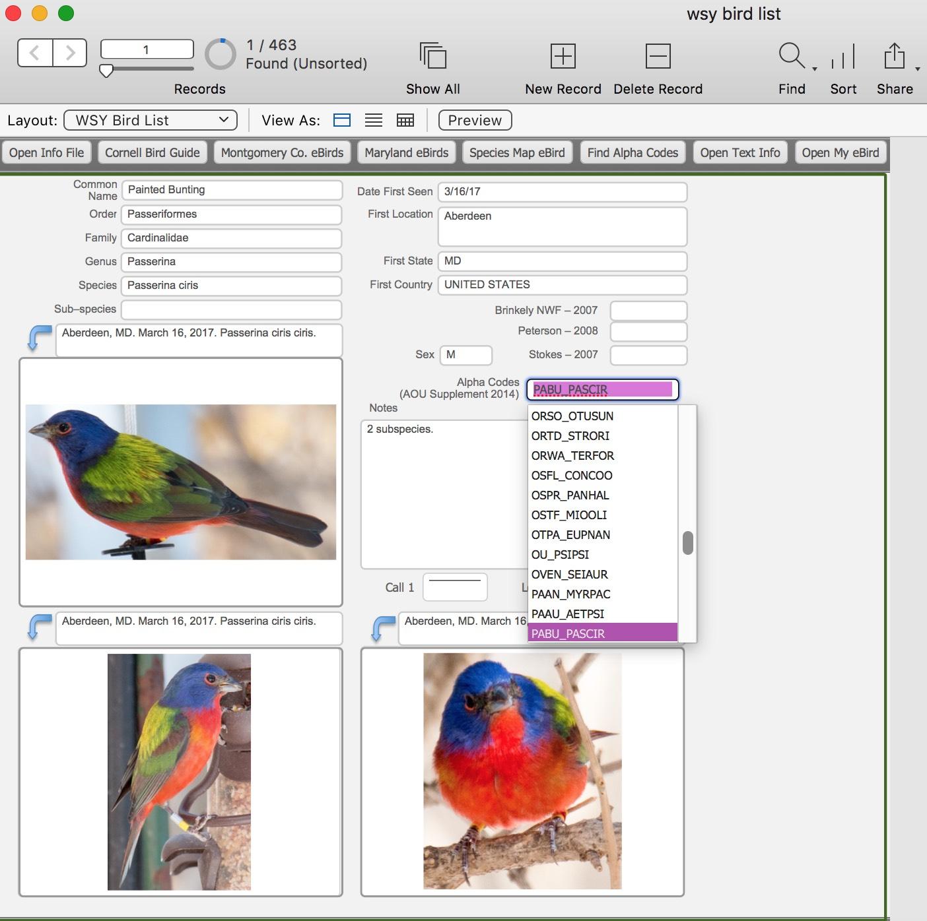This screenshot has width=927, height=921.
Task: Click the Show All records icon
Action: (x=432, y=56)
